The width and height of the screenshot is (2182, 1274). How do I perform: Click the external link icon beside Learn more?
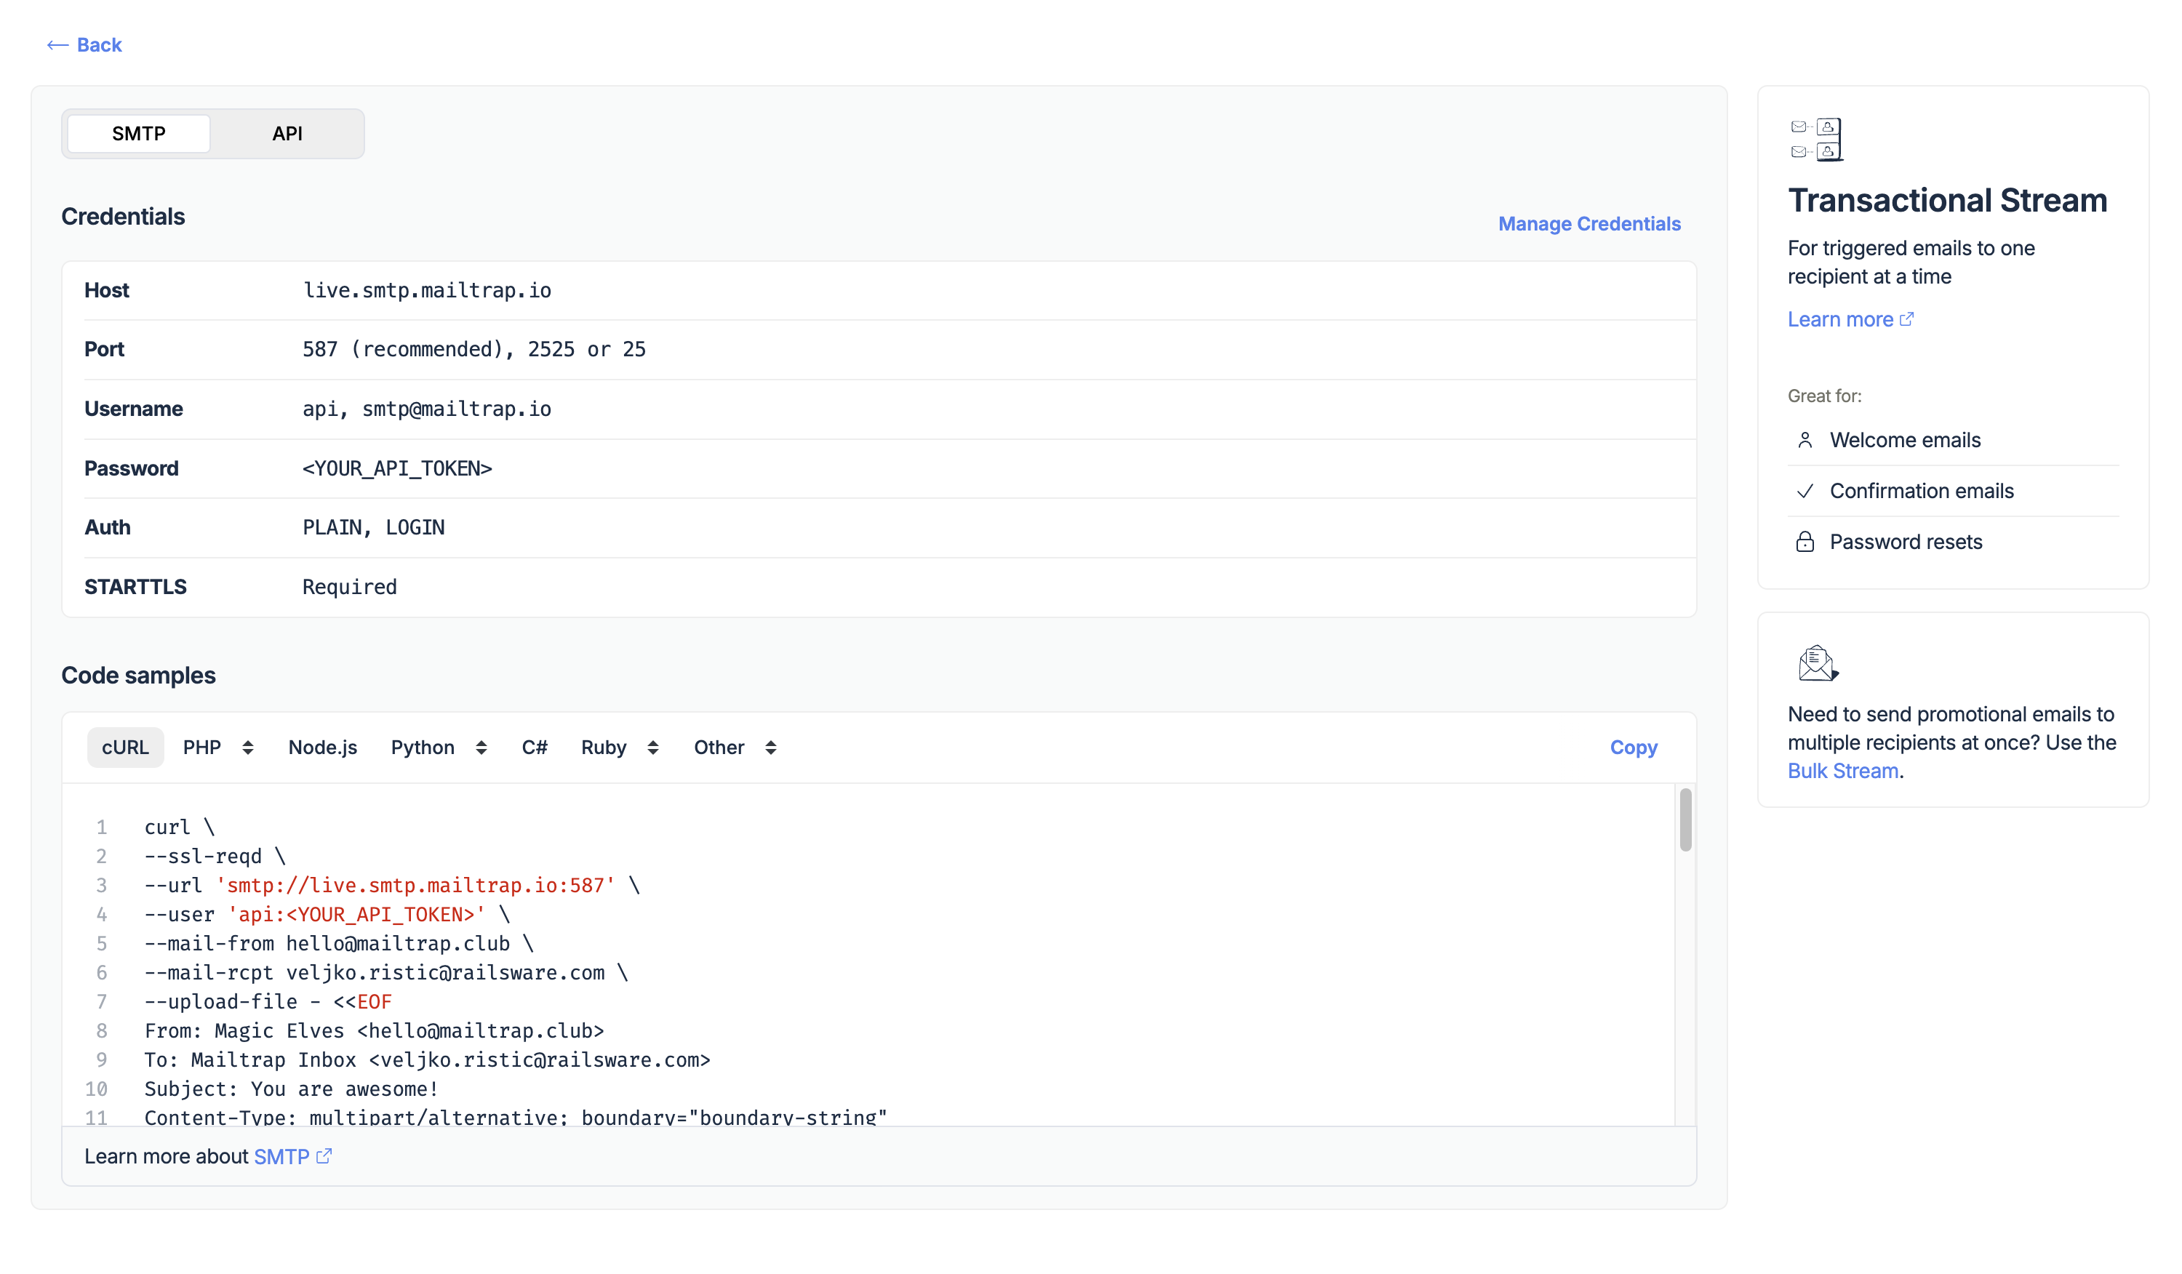click(x=1906, y=319)
